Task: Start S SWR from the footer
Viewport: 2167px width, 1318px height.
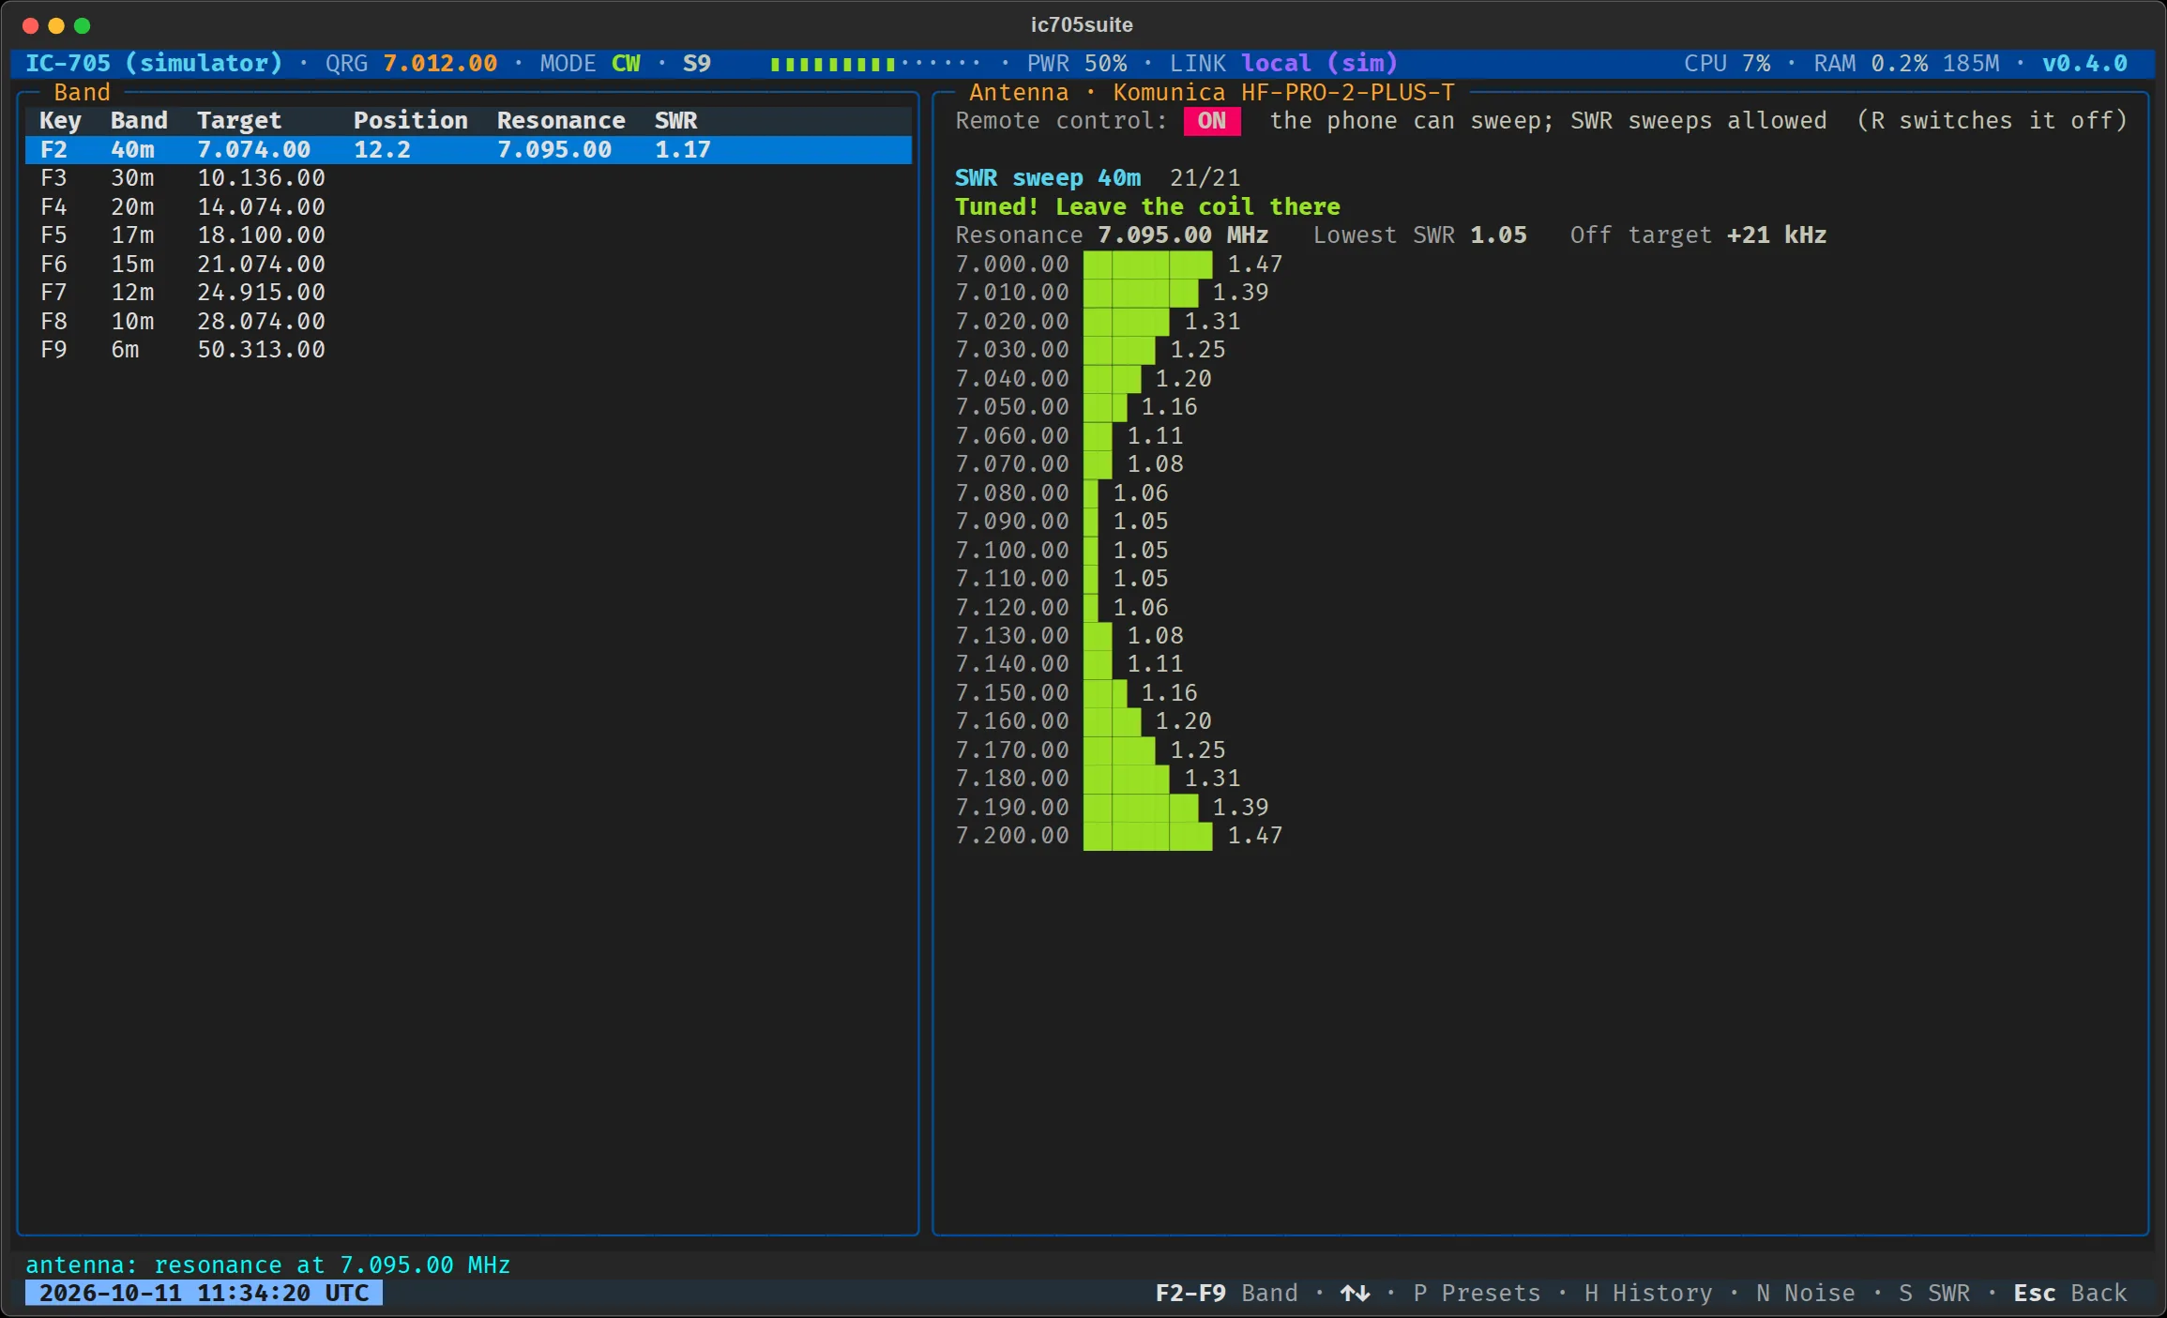Action: [x=1934, y=1294]
